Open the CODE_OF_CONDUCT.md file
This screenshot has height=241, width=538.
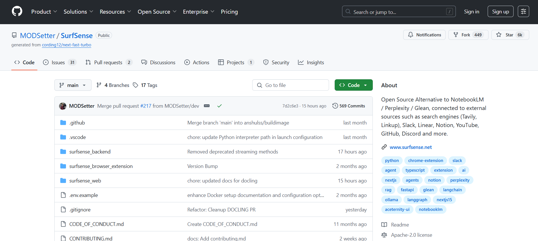click(96, 224)
